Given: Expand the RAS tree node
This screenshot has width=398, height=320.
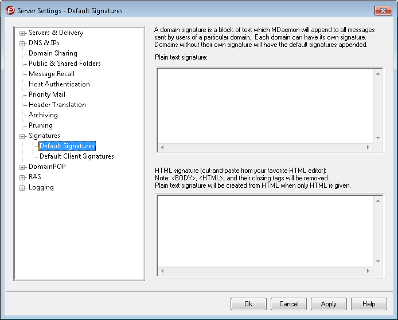Looking at the screenshot, I should tap(22, 177).
